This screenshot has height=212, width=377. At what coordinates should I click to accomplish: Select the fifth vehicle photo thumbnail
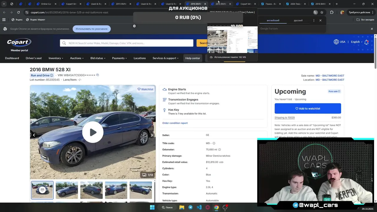coord(141,190)
